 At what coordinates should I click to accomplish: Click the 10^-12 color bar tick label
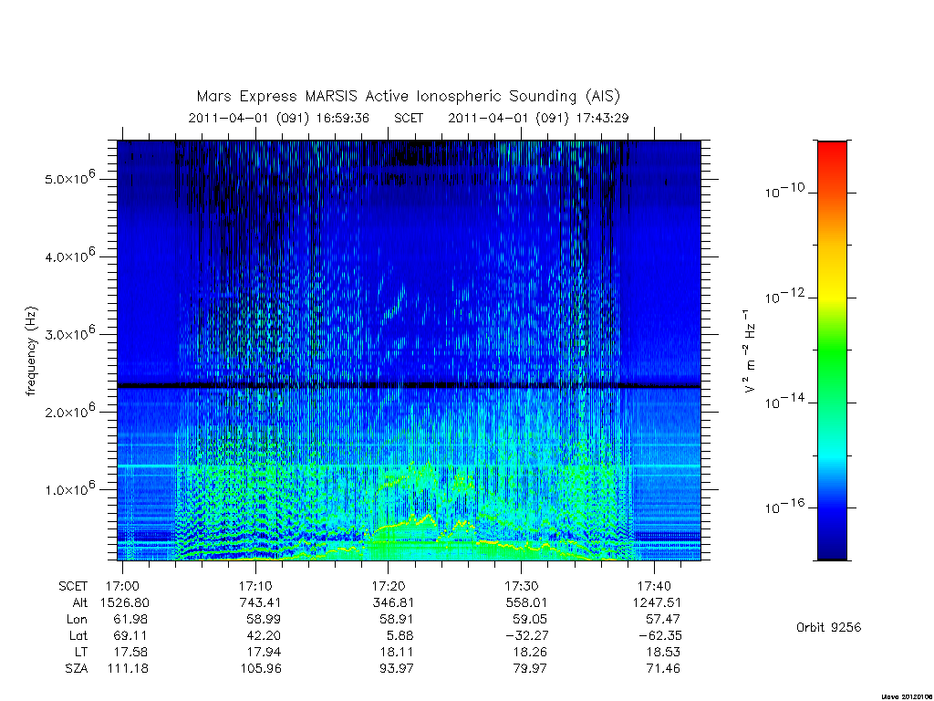[x=784, y=296]
